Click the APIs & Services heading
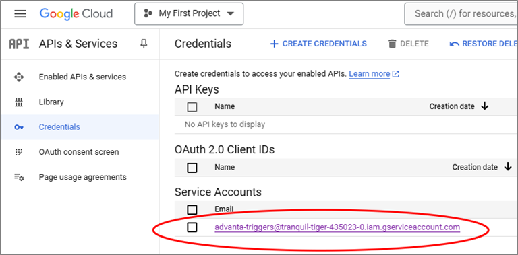The width and height of the screenshot is (518, 255). click(x=78, y=44)
